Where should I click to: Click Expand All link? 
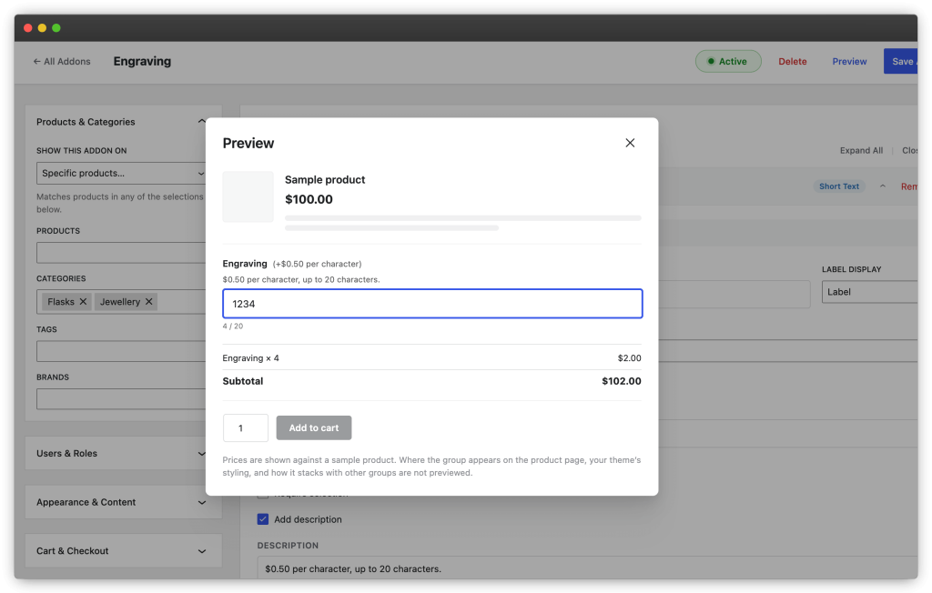(861, 150)
